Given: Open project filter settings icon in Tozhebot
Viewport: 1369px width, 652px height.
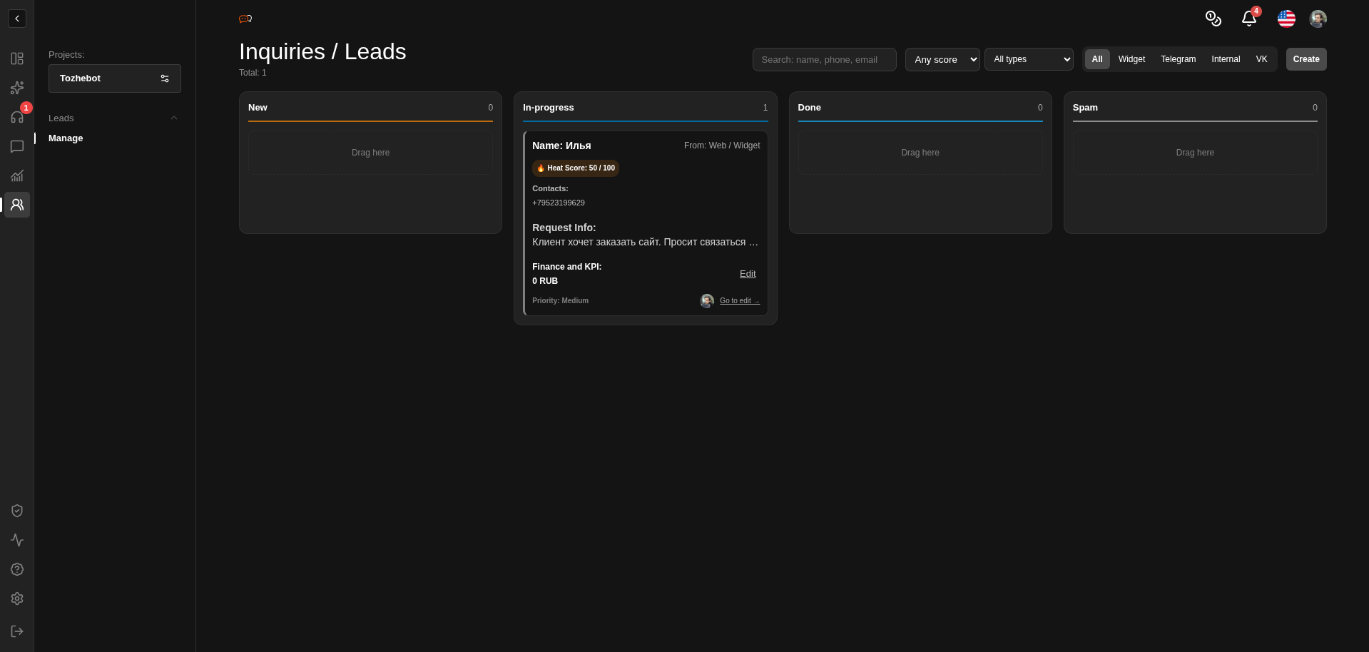Looking at the screenshot, I should tap(165, 78).
